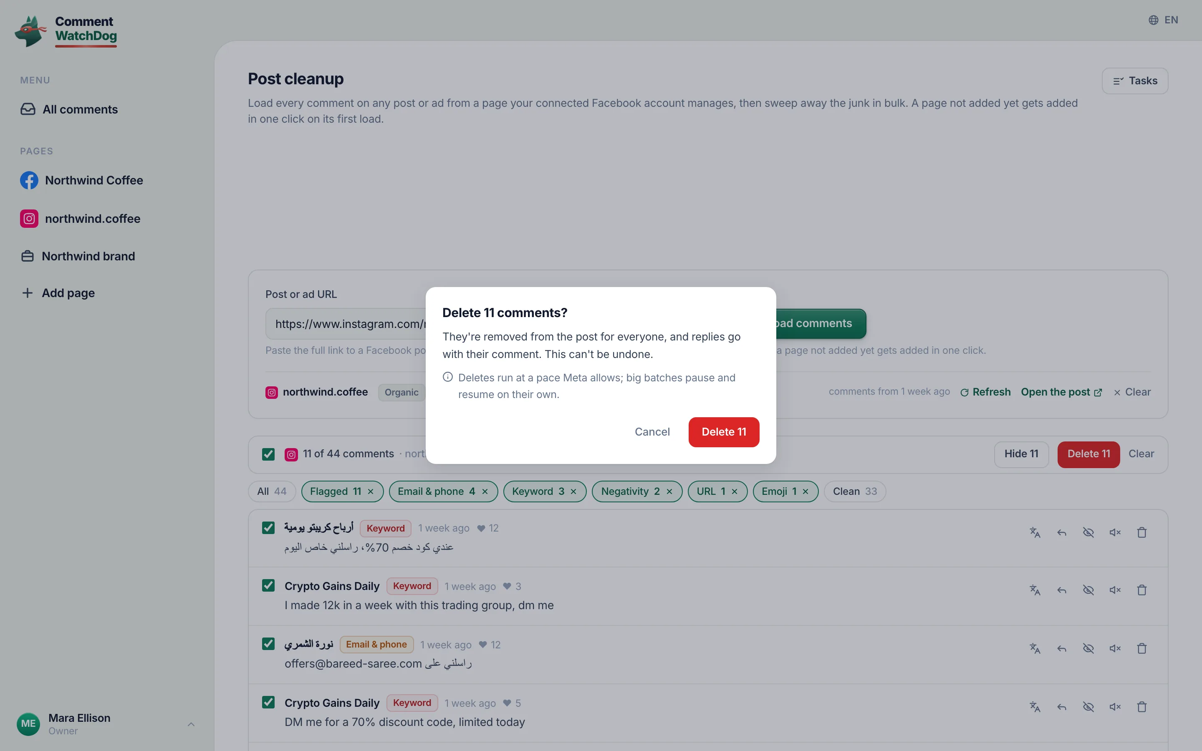
Task: Open Northwind Coffee Facebook page
Action: [81, 180]
